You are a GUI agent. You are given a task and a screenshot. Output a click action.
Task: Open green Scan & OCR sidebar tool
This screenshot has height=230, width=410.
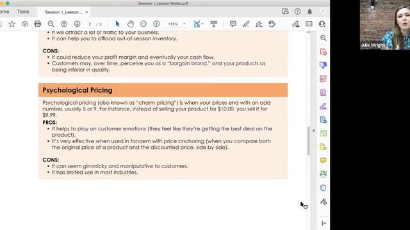(x=323, y=174)
